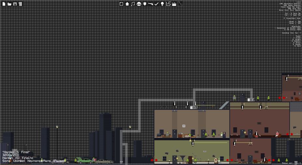The width and height of the screenshot is (302, 165).
Task: Open the clapperboard cutscene tool
Action: (x=174, y=4)
